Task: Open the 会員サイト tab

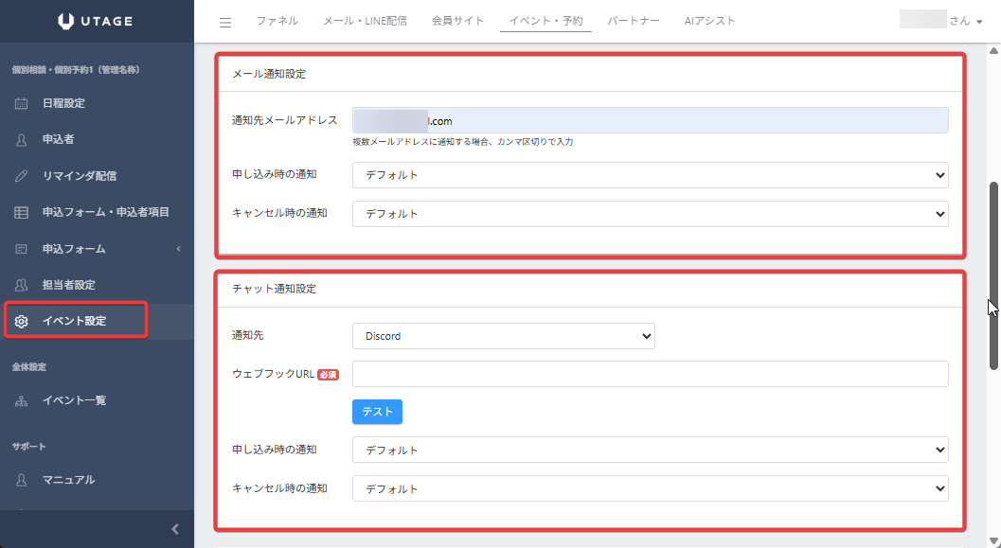Action: tap(457, 21)
